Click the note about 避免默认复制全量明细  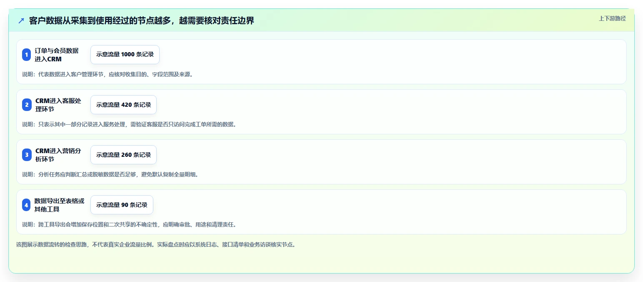pyautogui.click(x=110, y=174)
